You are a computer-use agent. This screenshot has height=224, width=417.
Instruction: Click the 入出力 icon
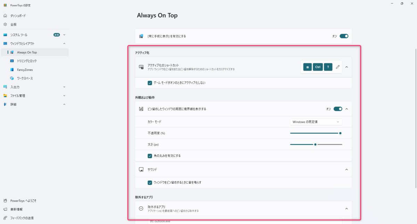click(5, 87)
